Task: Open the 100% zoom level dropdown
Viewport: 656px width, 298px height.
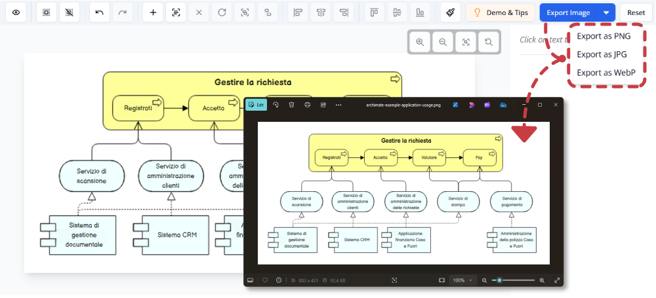Action: 462,280
